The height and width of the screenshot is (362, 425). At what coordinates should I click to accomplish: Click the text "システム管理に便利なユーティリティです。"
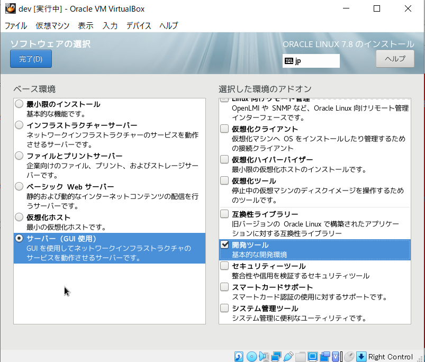coord(300,318)
